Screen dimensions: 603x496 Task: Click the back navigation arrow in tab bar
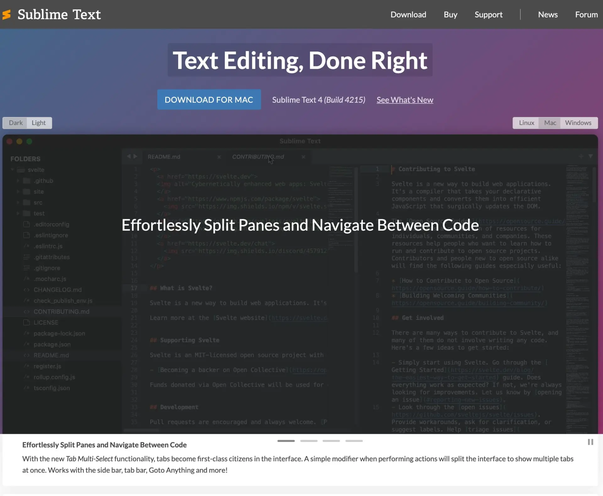coord(128,156)
